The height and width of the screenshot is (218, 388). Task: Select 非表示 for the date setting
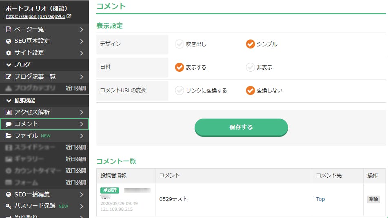point(251,67)
